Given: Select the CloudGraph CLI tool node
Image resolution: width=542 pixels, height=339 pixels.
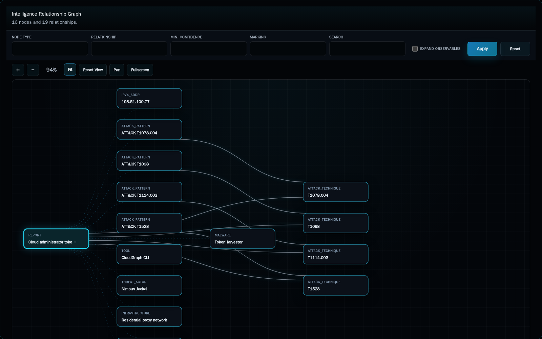Looking at the screenshot, I should click(x=149, y=254).
